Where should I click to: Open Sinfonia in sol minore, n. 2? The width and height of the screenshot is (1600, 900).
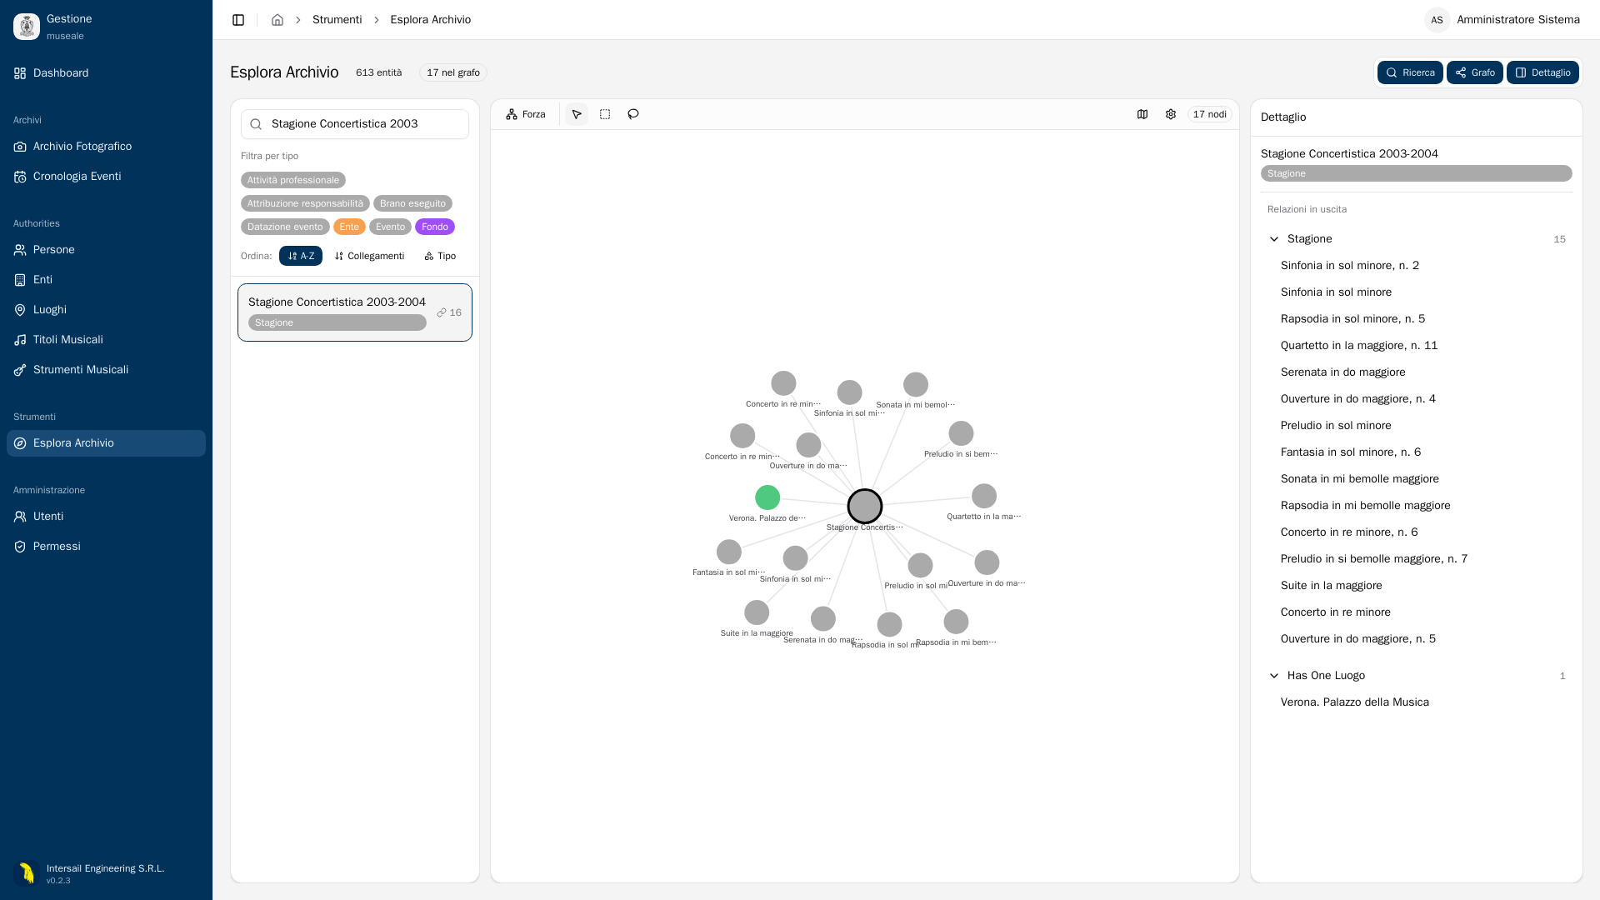[x=1349, y=266]
